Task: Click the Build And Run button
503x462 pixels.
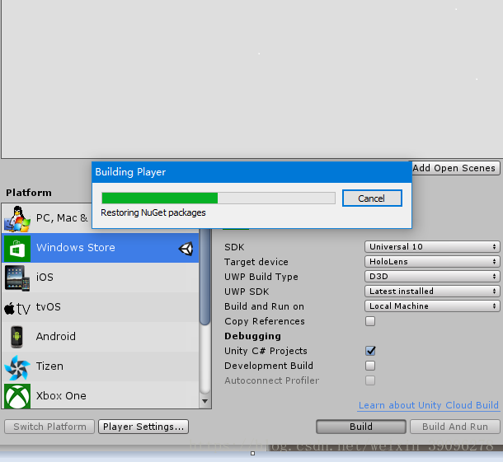Action: (455, 427)
